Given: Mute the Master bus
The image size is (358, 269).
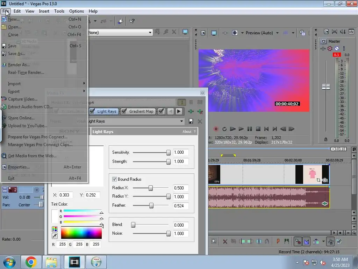Looking at the screenshot, I should tap(337, 48).
